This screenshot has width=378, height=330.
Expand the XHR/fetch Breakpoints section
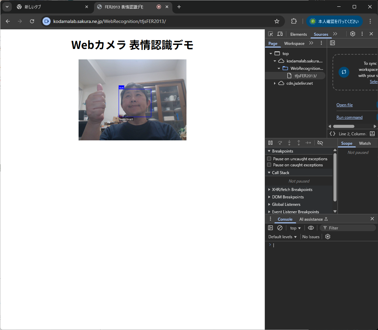[x=269, y=190]
